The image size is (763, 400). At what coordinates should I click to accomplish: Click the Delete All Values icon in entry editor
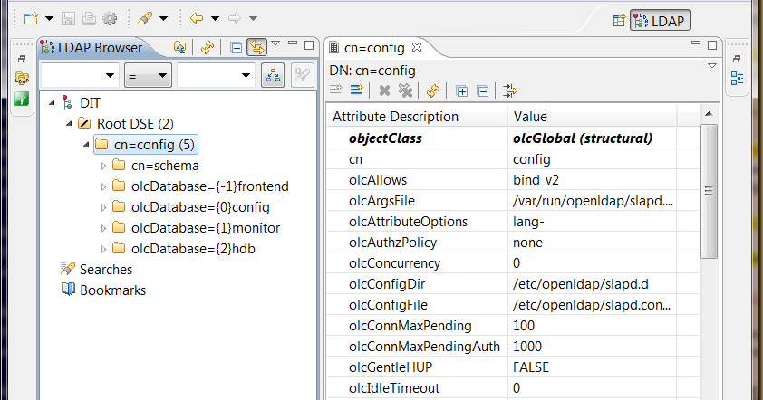click(405, 90)
